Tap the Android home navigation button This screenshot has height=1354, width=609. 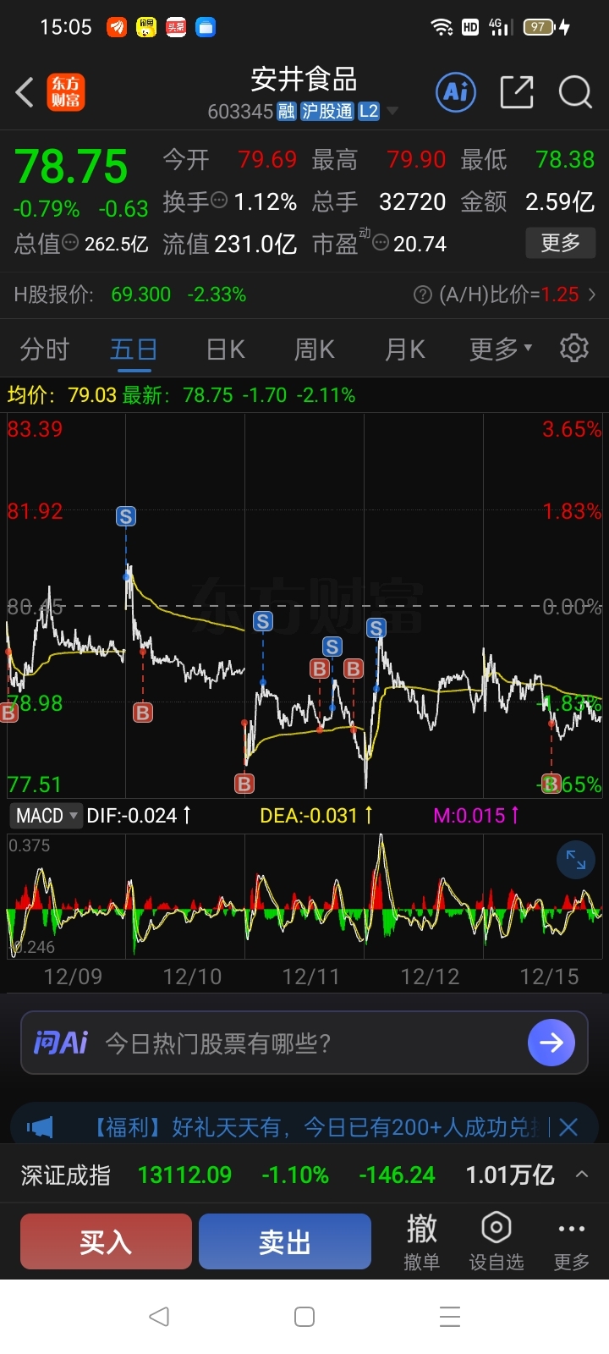[304, 1316]
